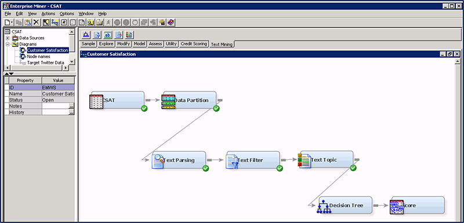This screenshot has width=464, height=223.
Task: Select the Text Filter node icon
Action: (232, 161)
